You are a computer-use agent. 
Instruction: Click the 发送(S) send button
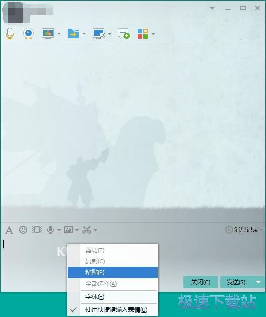pos(236,282)
